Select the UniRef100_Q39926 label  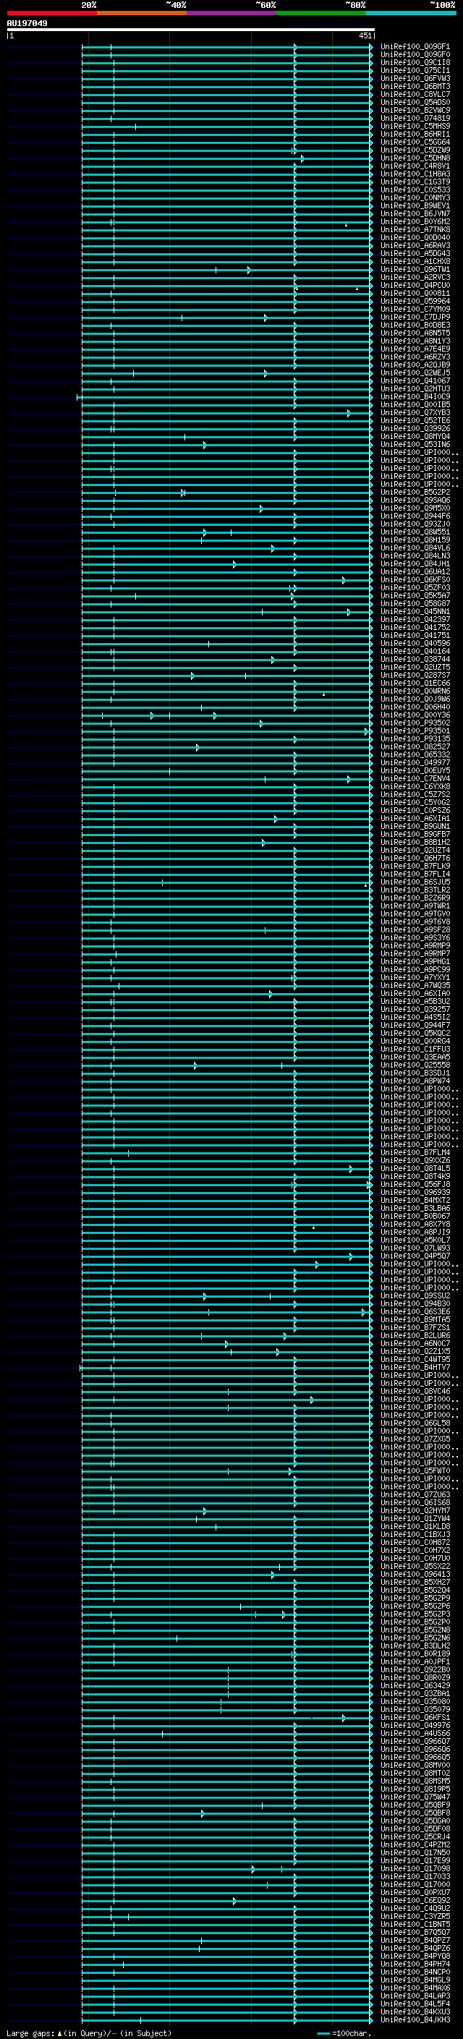coord(415,429)
